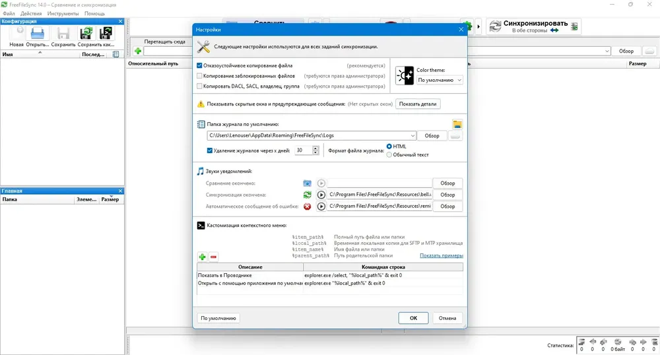660x355 pixels.
Task: Click the Показать детали button
Action: pos(418,104)
